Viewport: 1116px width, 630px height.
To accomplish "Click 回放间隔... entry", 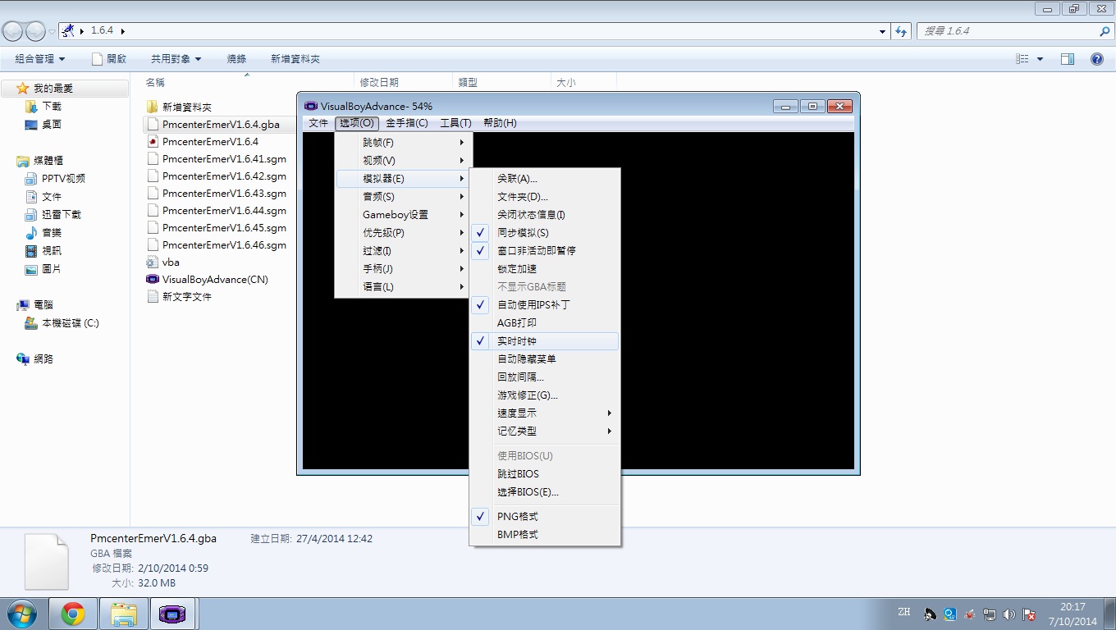I will pos(545,377).
